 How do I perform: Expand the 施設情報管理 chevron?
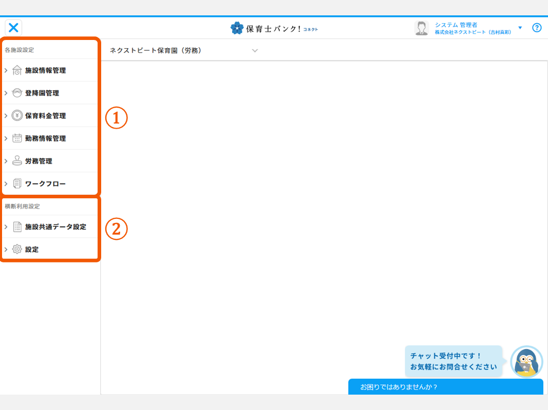(x=6, y=71)
